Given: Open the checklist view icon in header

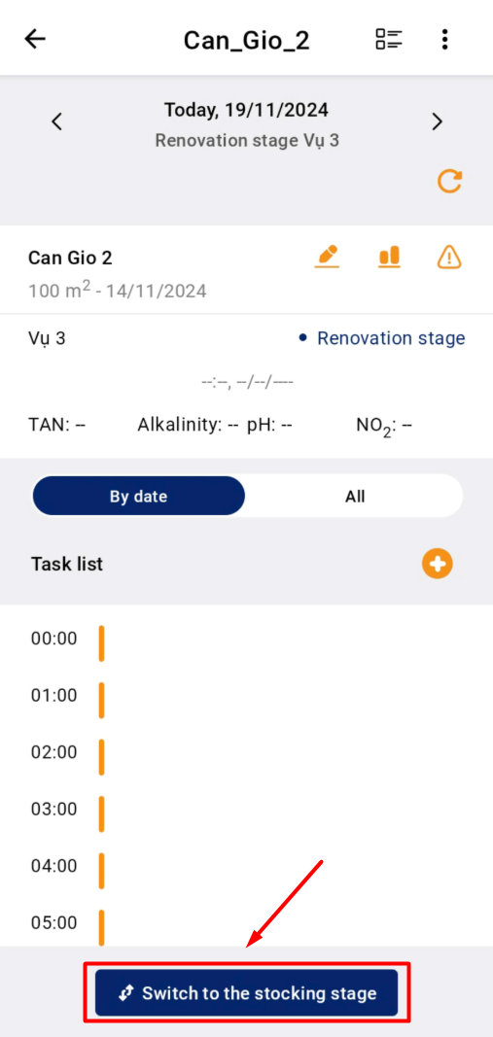Looking at the screenshot, I should [x=388, y=39].
